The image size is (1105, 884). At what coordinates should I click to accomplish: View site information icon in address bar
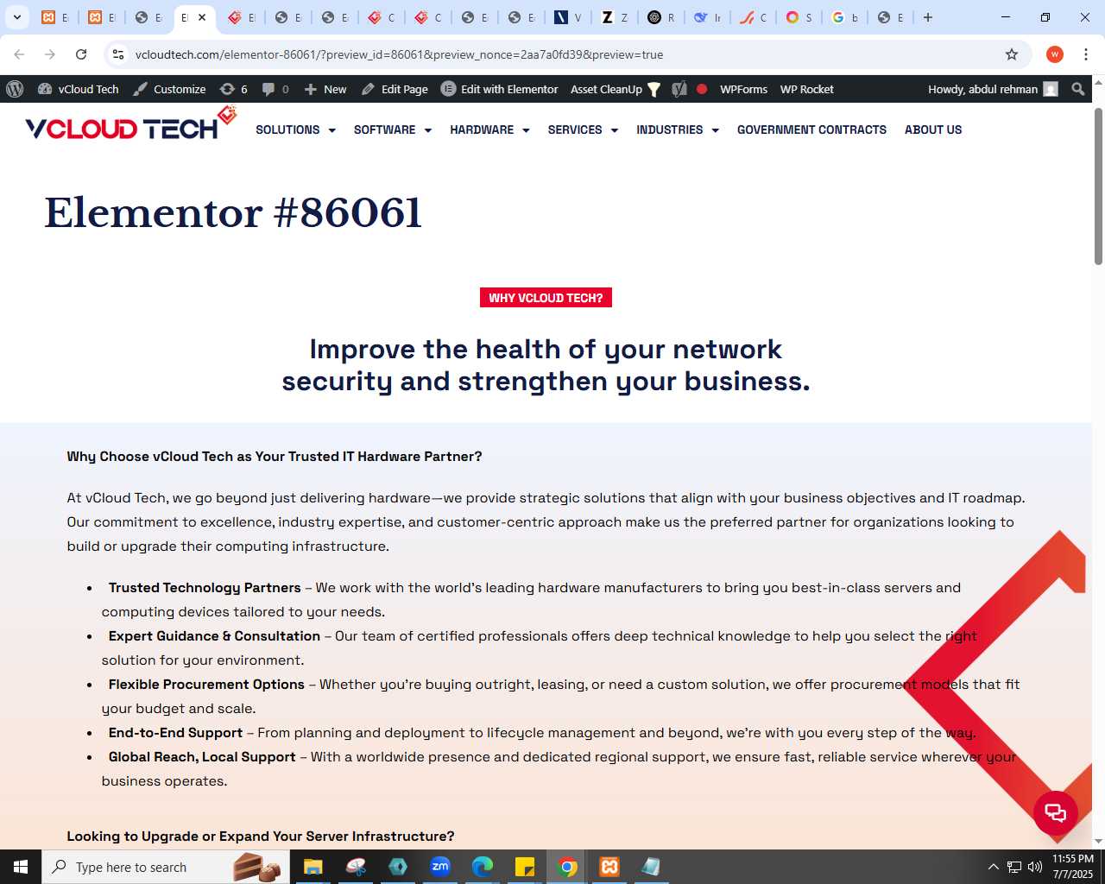point(119,54)
